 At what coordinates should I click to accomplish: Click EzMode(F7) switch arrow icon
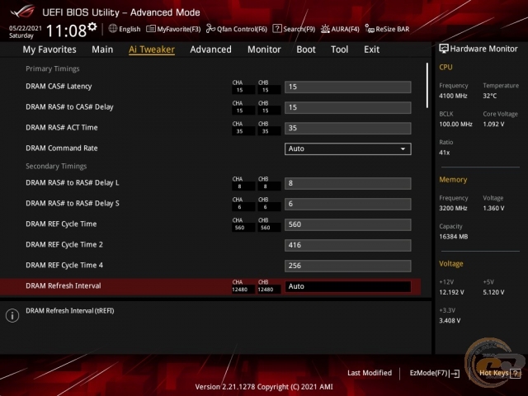point(454,373)
